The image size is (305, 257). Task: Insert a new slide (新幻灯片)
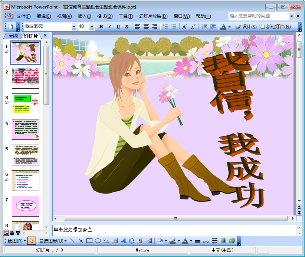point(275,27)
